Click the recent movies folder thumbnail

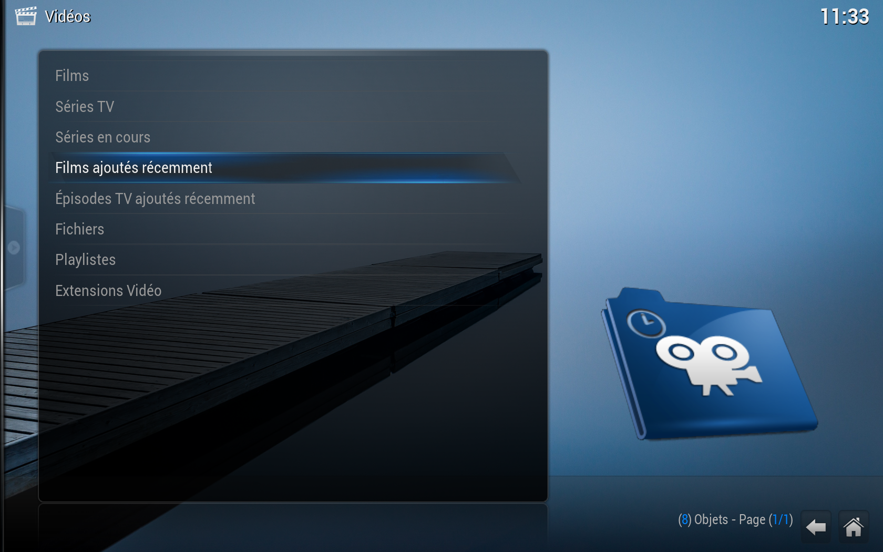click(709, 364)
